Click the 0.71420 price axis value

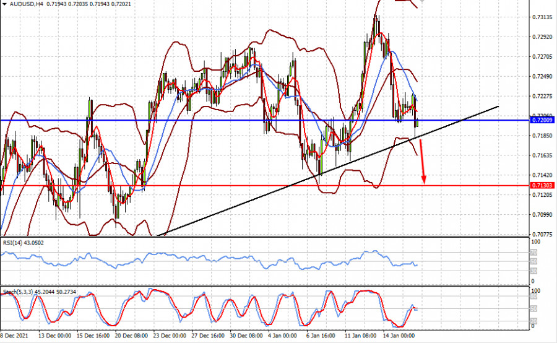tap(542, 175)
